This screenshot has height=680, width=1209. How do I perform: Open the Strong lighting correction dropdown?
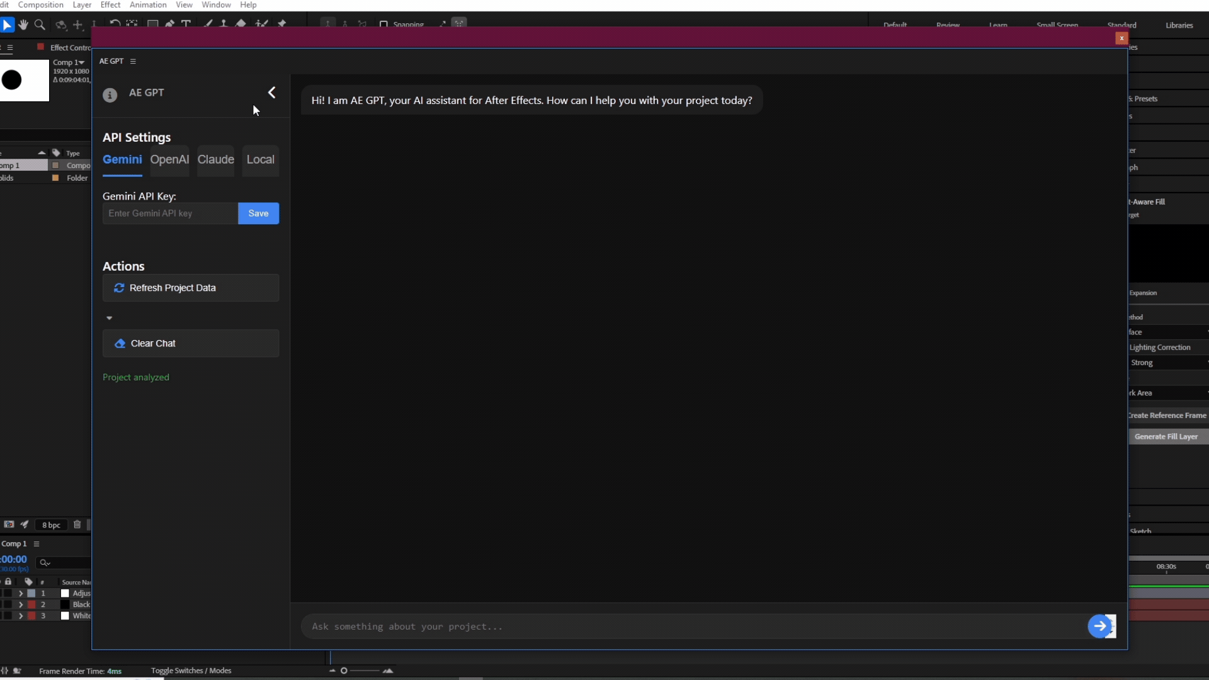(1168, 363)
